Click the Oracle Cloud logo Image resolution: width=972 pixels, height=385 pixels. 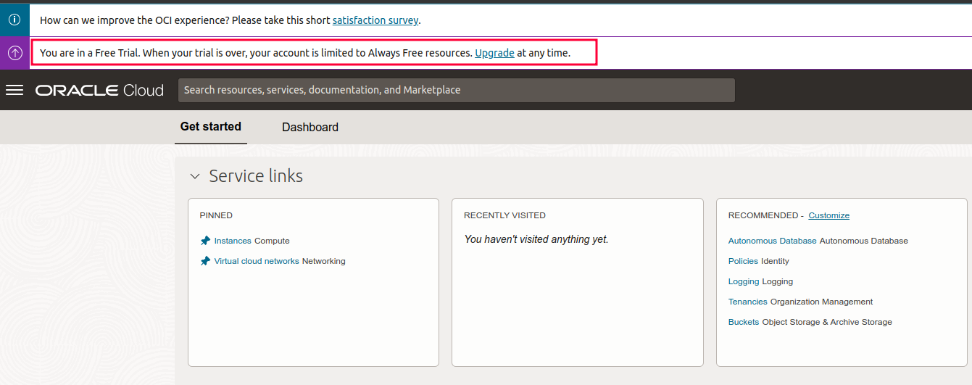99,90
